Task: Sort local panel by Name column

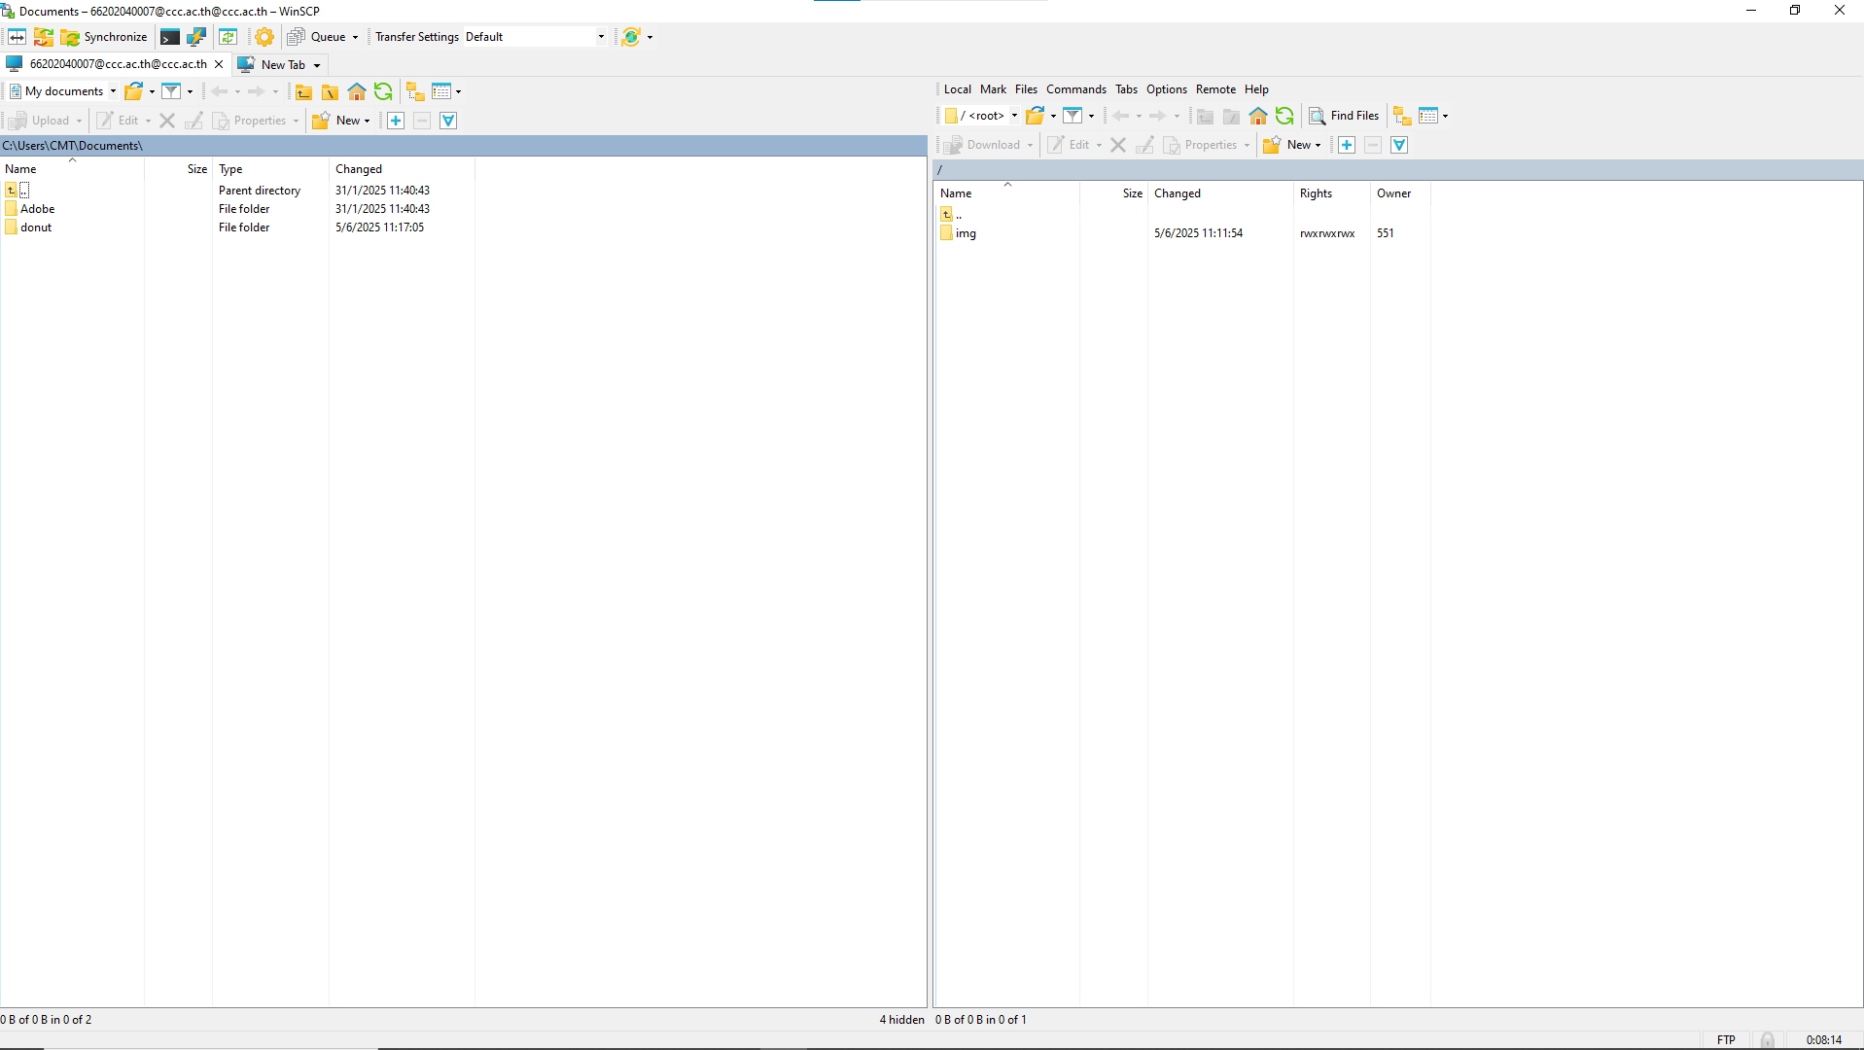Action: [x=72, y=169]
